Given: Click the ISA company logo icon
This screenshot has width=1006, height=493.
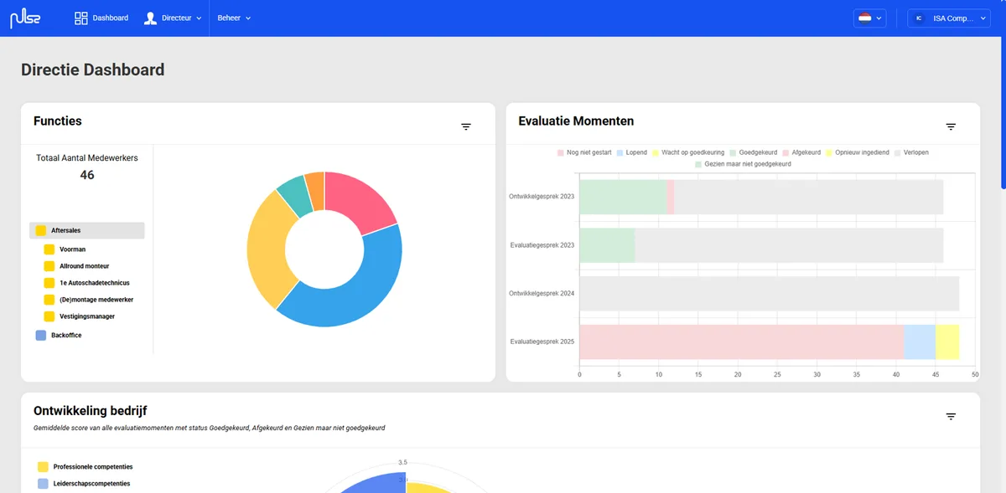Looking at the screenshot, I should tap(920, 18).
